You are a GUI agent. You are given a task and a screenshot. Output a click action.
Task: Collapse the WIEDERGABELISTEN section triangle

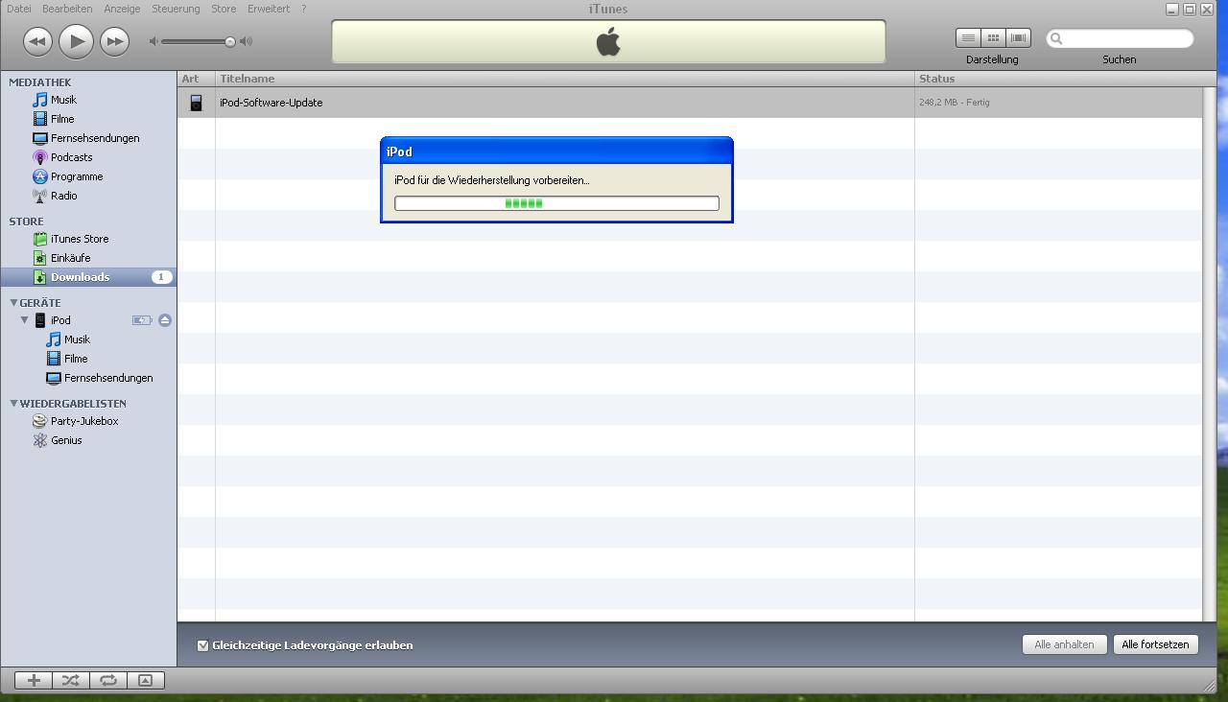(x=13, y=403)
